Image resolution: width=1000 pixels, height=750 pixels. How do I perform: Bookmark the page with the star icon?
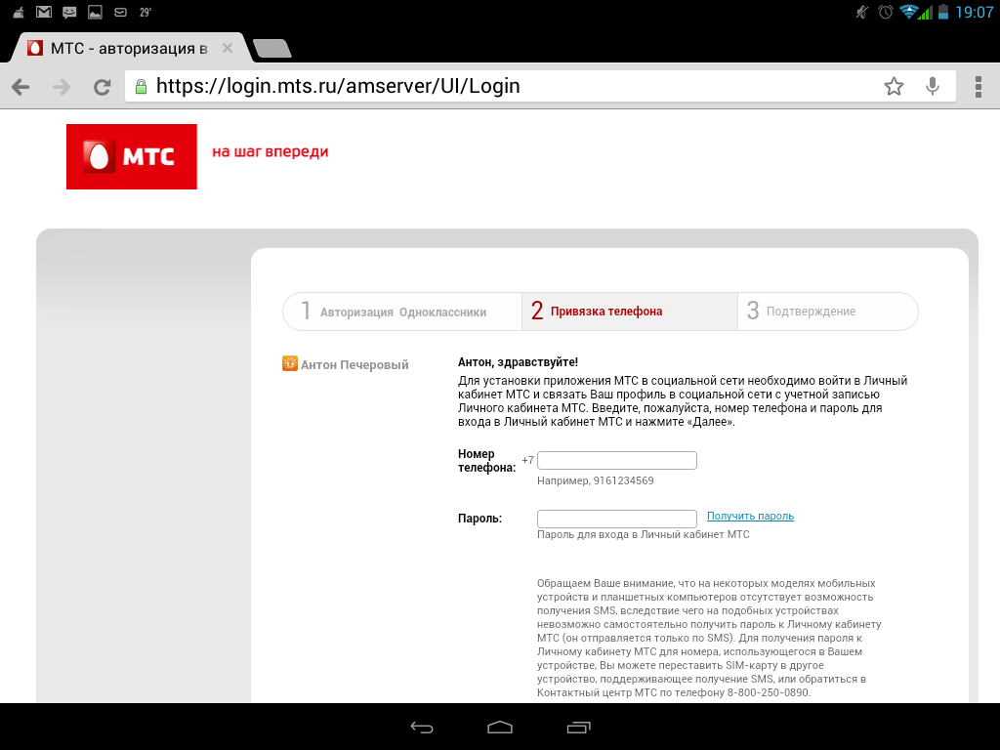click(895, 86)
